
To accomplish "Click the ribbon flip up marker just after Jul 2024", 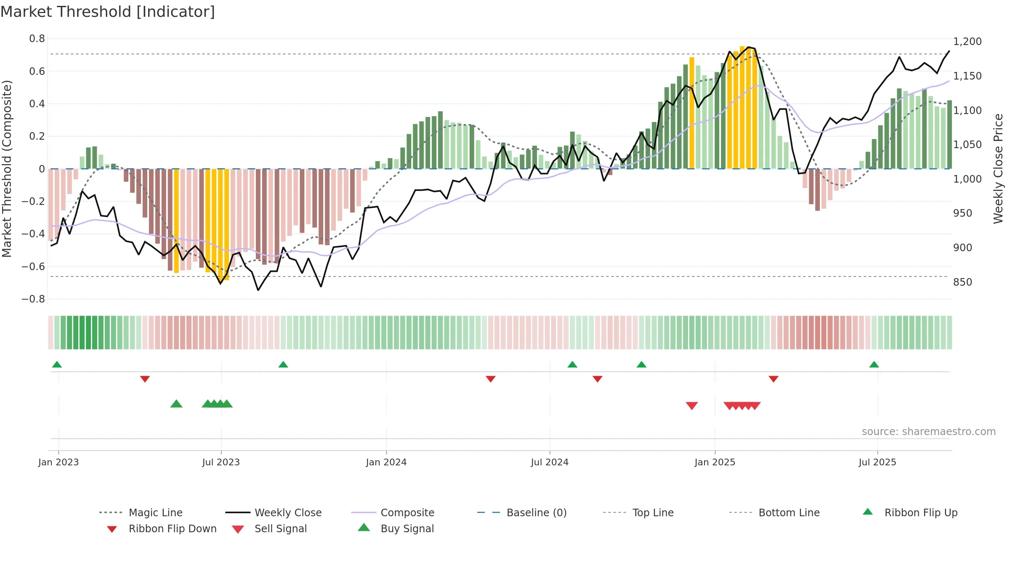I will point(572,364).
